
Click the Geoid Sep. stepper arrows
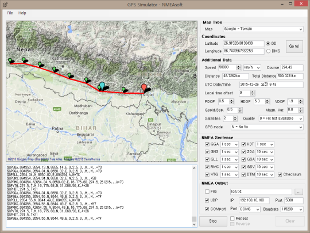point(240,110)
